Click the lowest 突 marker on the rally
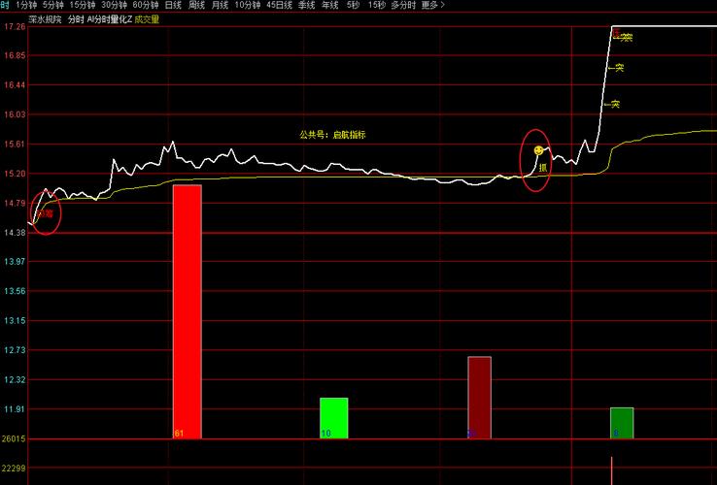The image size is (717, 485). [x=615, y=104]
